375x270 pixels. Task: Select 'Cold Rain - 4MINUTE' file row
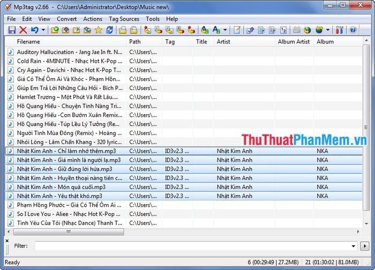tap(184, 61)
